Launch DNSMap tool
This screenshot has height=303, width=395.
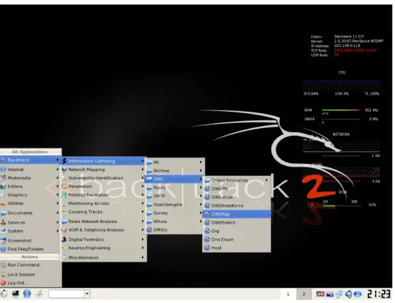coord(237,214)
